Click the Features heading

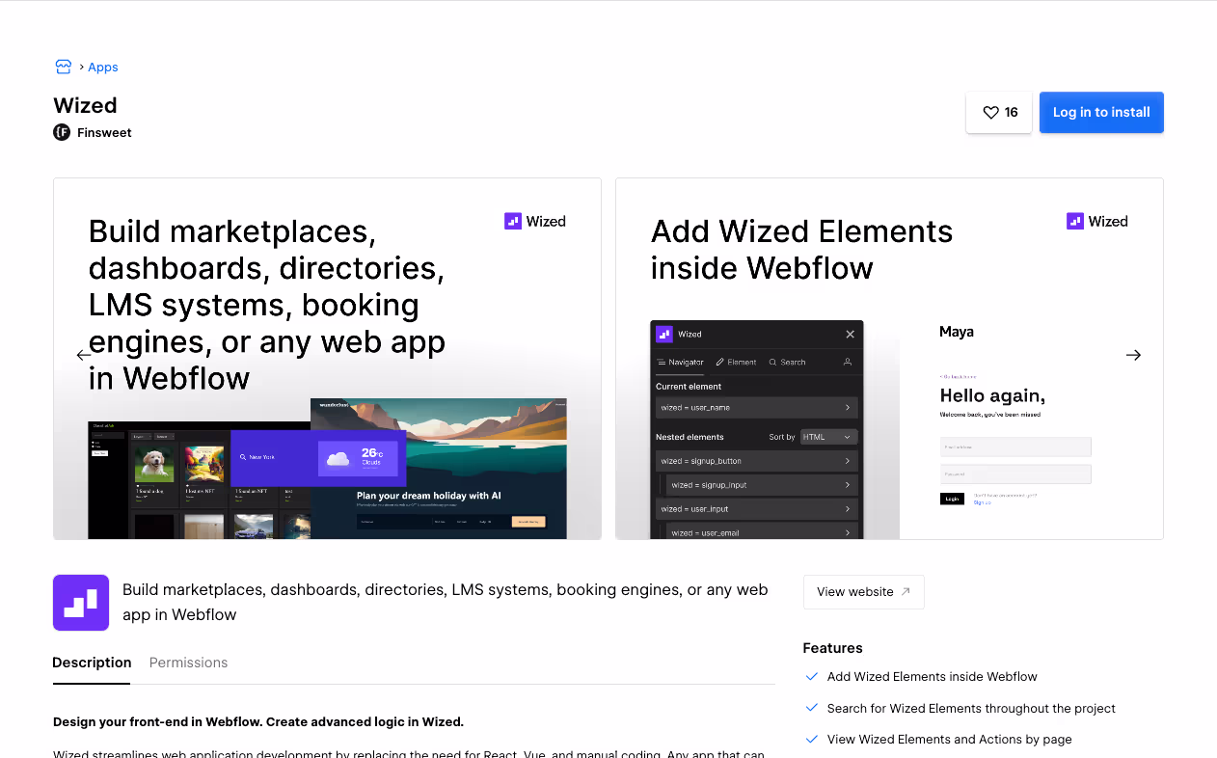point(832,648)
